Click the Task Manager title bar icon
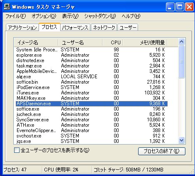Image resolution: width=195 pixels, height=176 pixels. (x=7, y=7)
